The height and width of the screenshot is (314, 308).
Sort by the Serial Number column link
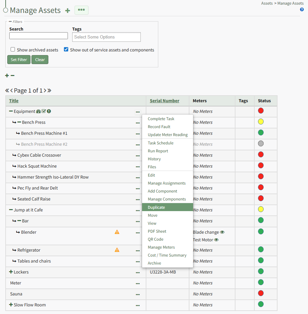(x=164, y=101)
